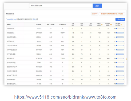The height and width of the screenshot is (101, 131).
Task: Click the 获取API button
Action: [x=95, y=14]
